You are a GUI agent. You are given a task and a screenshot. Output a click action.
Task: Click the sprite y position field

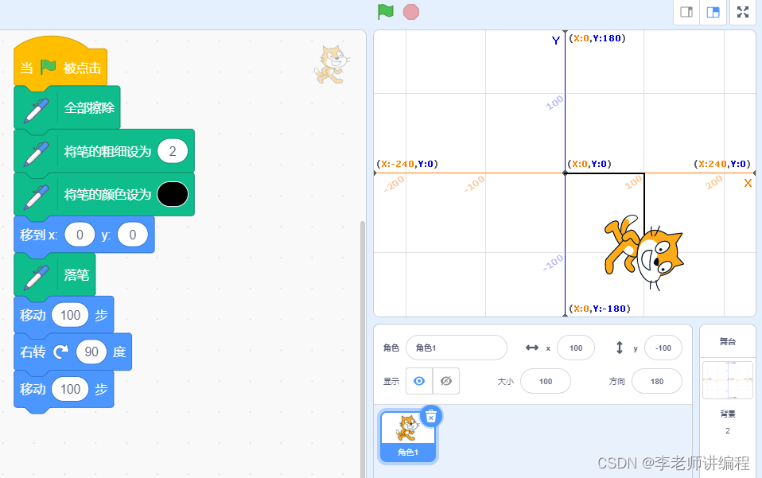(663, 348)
